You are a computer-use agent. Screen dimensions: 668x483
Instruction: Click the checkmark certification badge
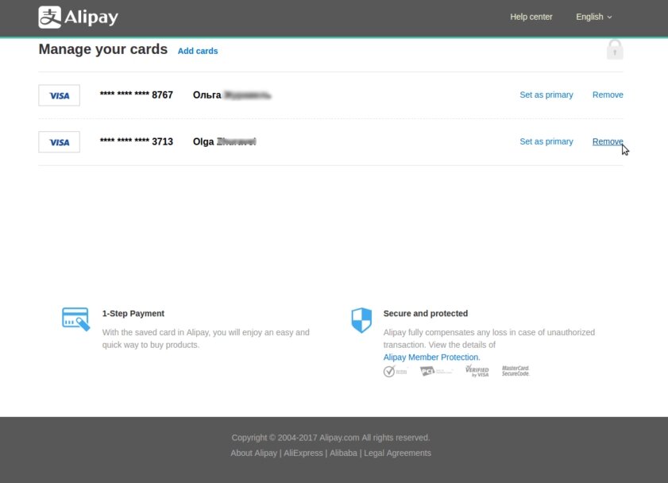(x=395, y=372)
